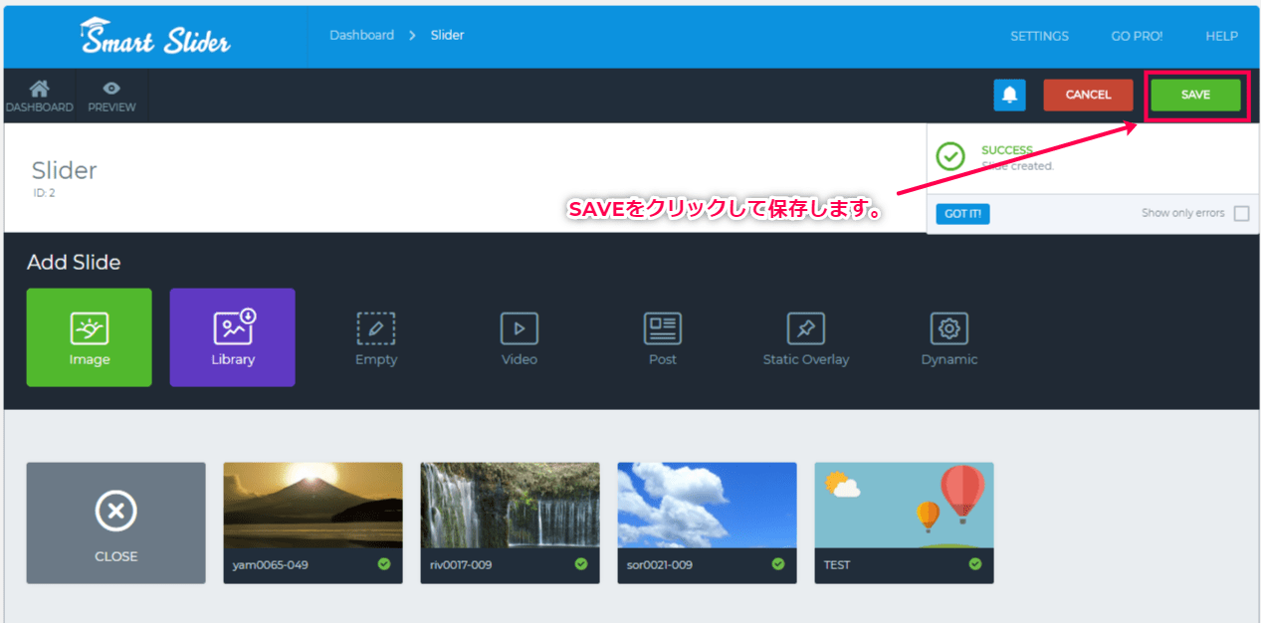
Task: Open Settings in the top menu
Action: click(x=1039, y=36)
